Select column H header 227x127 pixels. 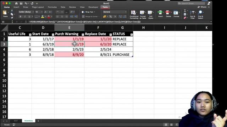coord(143,28)
